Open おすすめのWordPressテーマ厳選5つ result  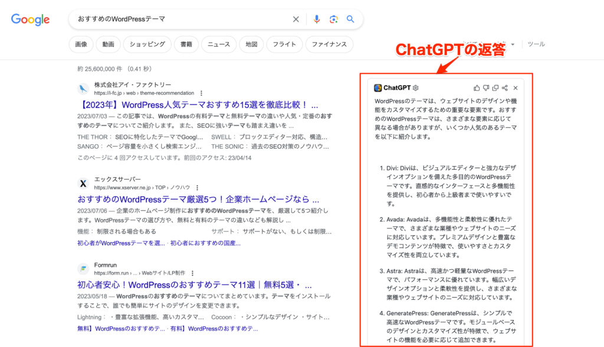click(198, 199)
